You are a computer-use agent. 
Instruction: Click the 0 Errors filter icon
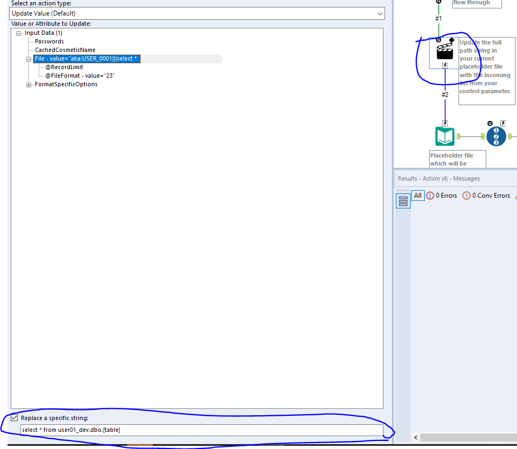tap(430, 195)
